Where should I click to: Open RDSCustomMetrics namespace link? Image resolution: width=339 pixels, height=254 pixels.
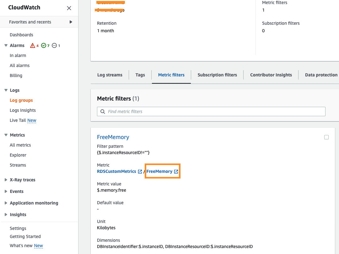click(116, 171)
